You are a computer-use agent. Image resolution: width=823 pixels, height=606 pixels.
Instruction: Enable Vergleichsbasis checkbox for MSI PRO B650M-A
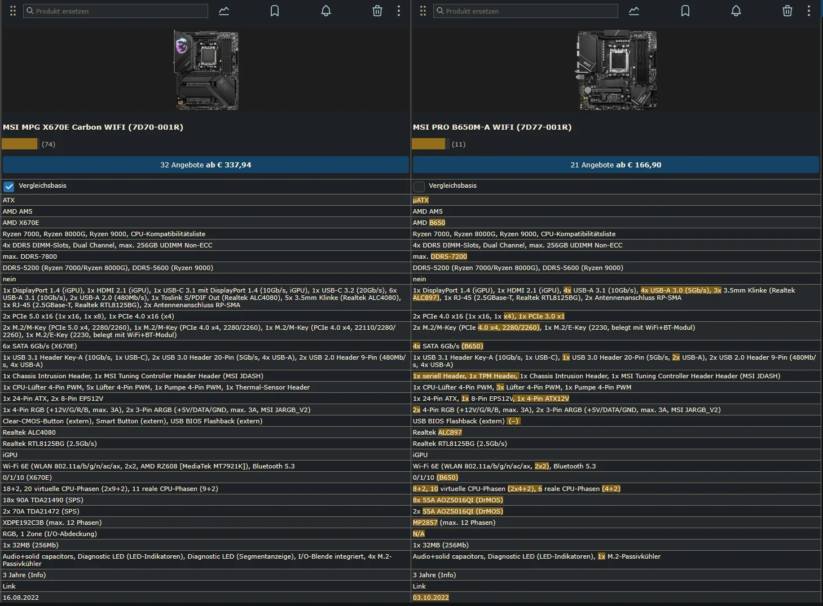[x=419, y=187]
